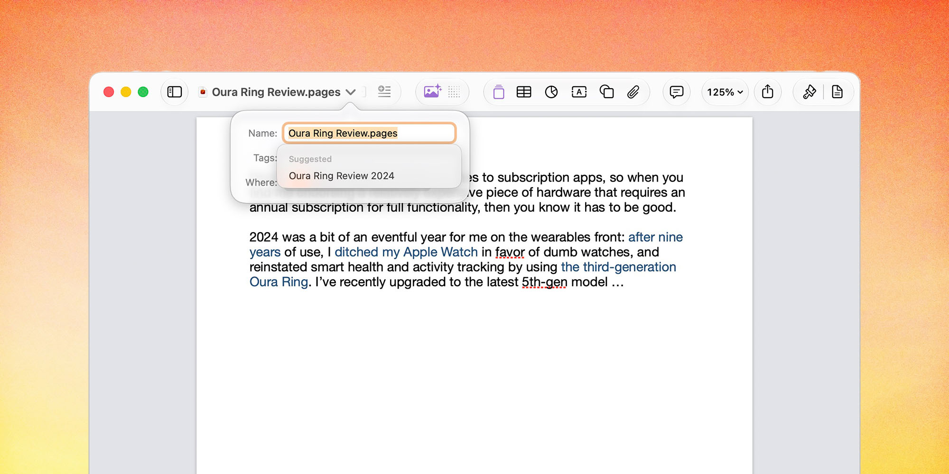The height and width of the screenshot is (474, 949).
Task: Insert a shape from the toolbar
Action: [606, 91]
